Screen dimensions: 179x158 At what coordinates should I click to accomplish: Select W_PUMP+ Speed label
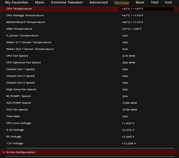[x=18, y=96]
